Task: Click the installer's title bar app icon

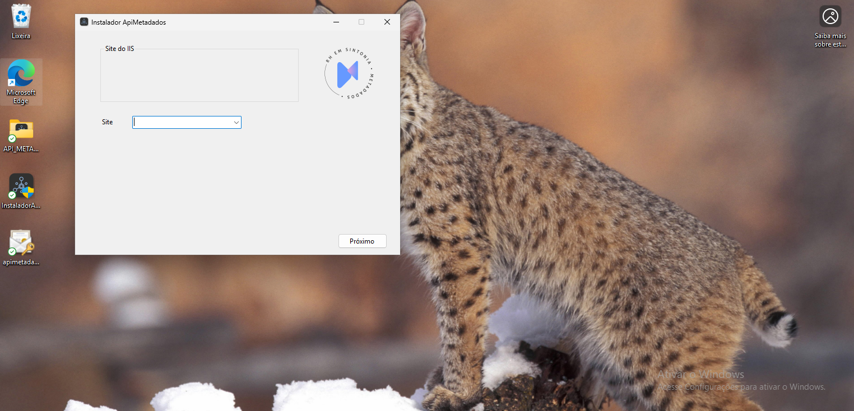Action: tap(84, 22)
